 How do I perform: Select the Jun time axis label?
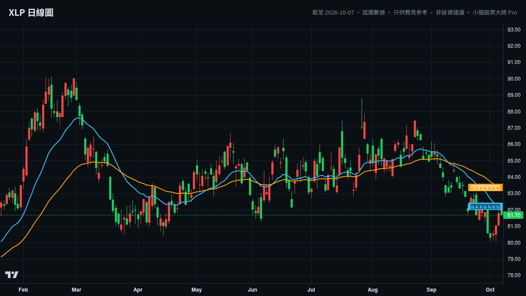(x=252, y=290)
